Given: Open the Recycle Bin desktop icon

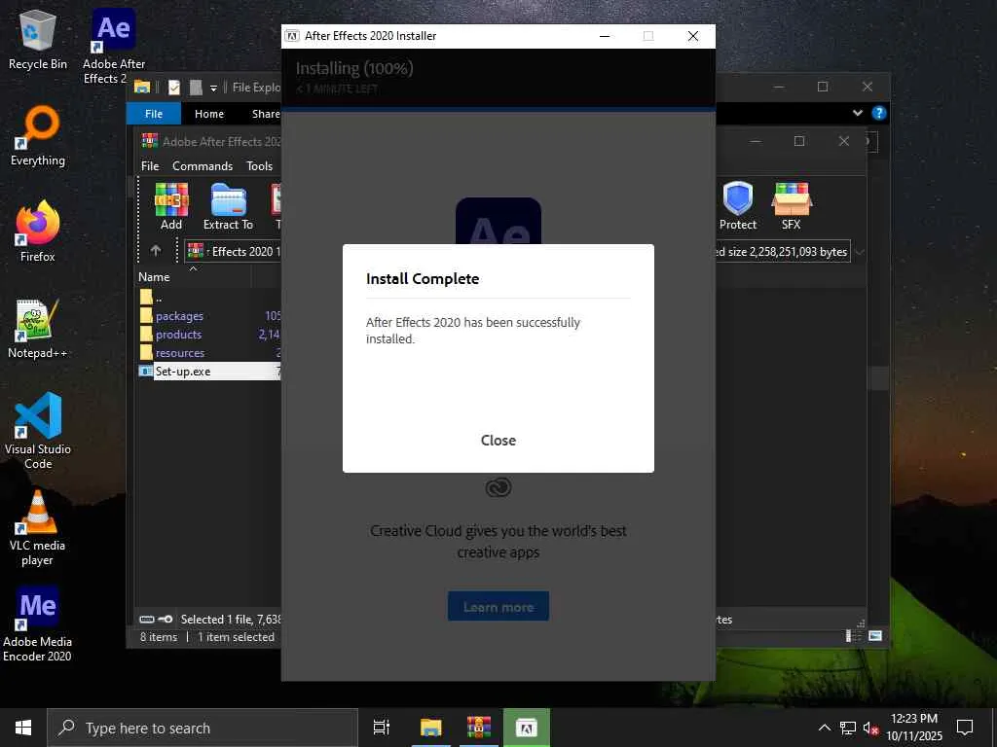Looking at the screenshot, I should (x=38, y=39).
